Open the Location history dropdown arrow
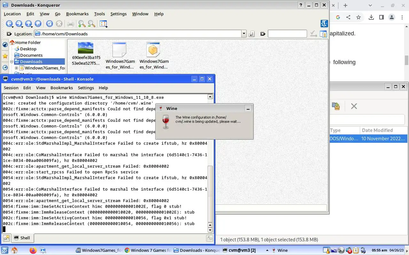Screen dimensions: 409x255 click(244, 34)
